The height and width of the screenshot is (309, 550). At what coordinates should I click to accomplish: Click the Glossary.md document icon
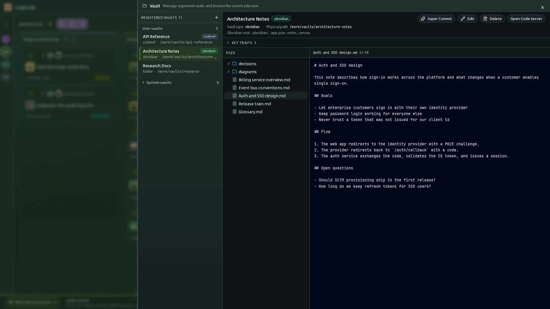234,112
